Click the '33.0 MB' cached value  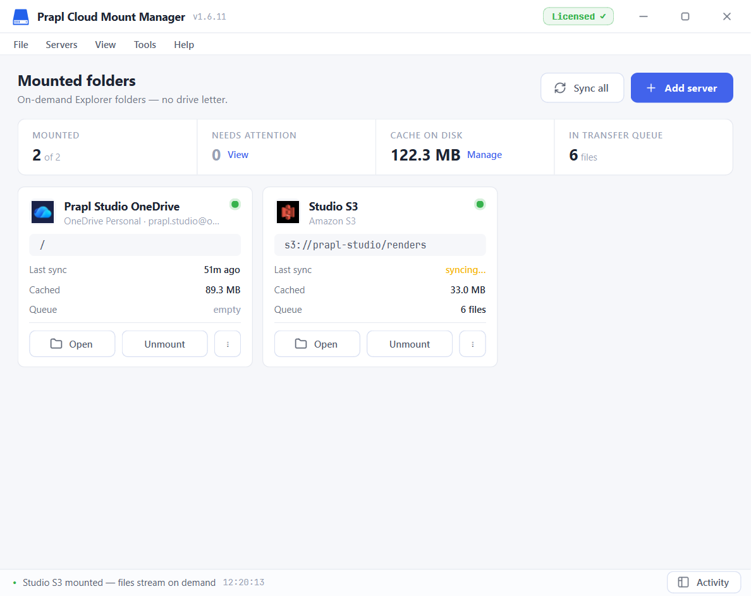pyautogui.click(x=468, y=290)
